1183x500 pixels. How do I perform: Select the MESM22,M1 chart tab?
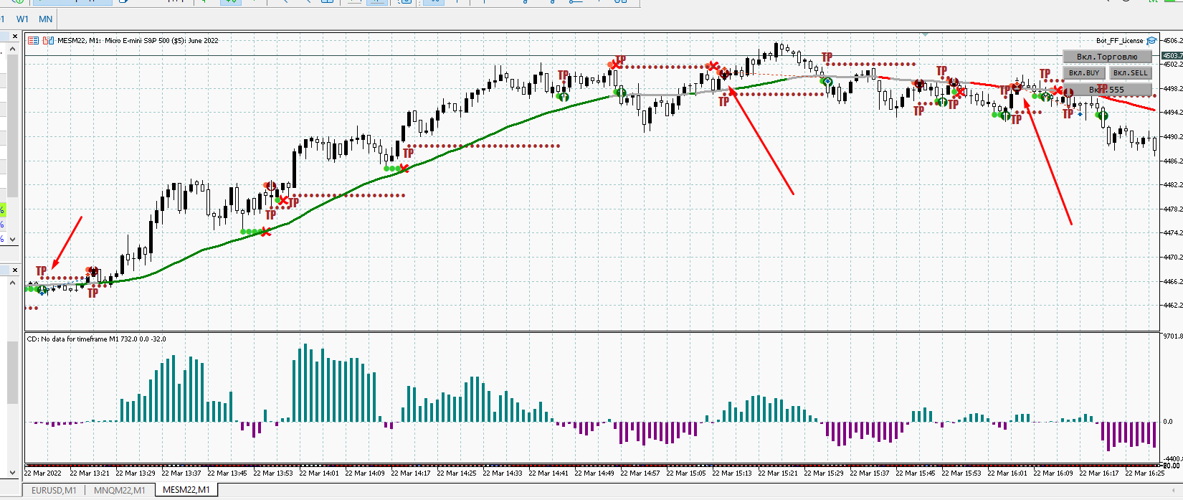point(186,490)
